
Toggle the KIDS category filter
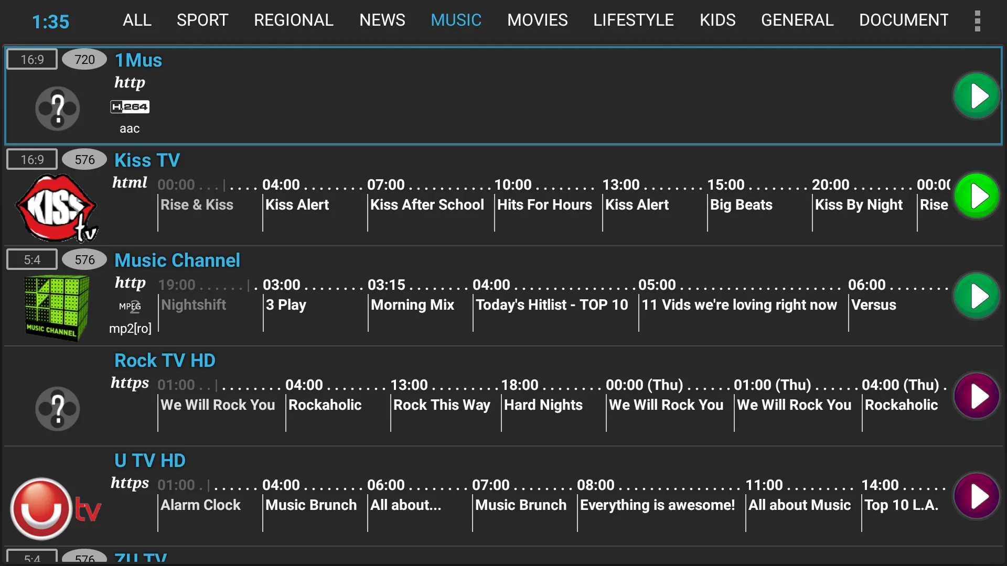717,20
